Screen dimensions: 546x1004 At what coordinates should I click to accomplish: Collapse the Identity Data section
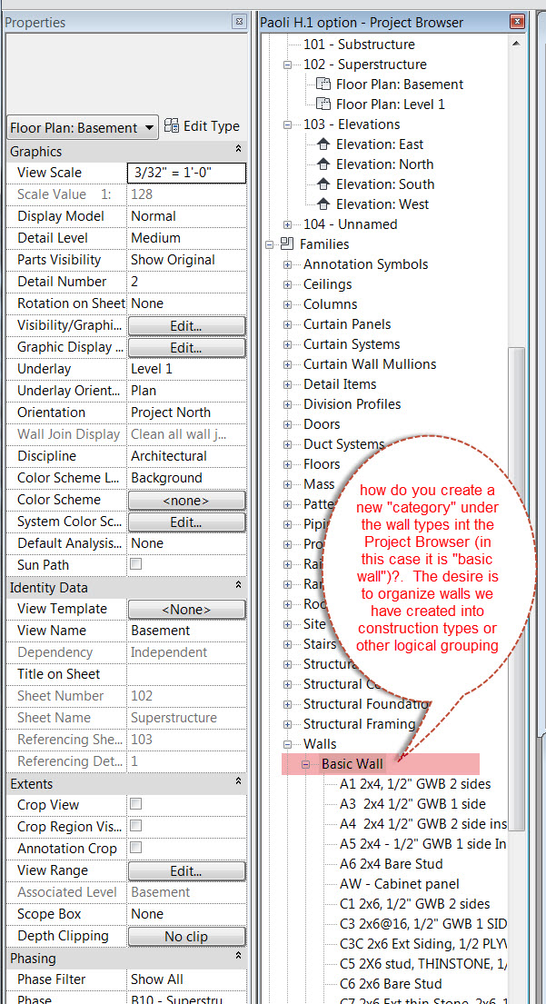(238, 584)
